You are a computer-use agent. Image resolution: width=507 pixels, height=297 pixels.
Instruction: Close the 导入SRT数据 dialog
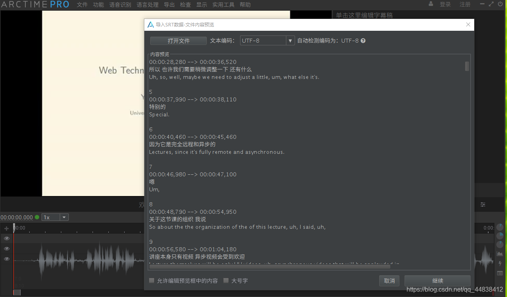click(x=468, y=24)
